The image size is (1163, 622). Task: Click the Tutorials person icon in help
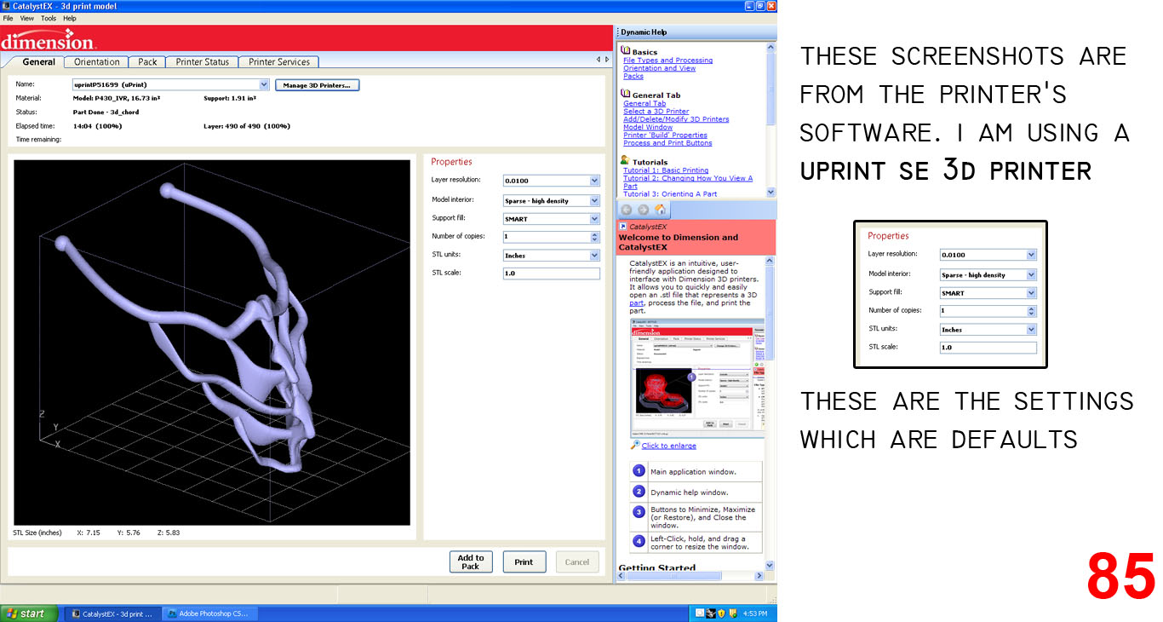pyautogui.click(x=626, y=161)
